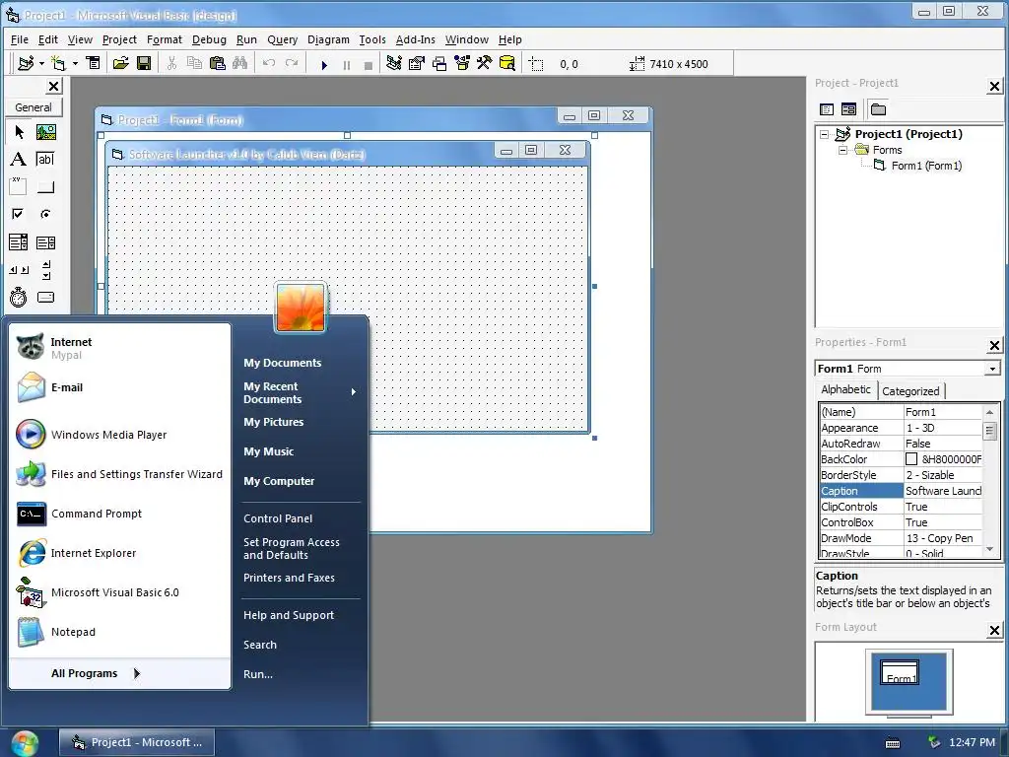
Task: Select the CommandButton control in the toolbox
Action: point(45,186)
